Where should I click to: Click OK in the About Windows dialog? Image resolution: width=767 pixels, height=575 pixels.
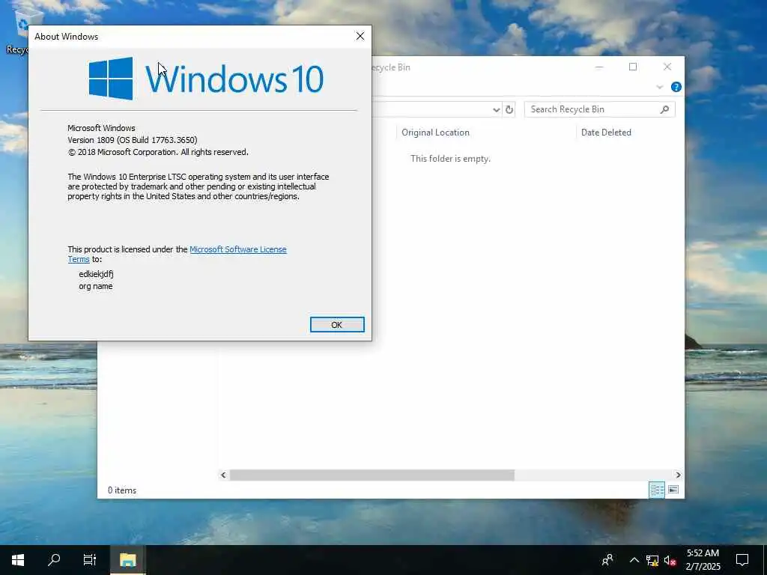[x=337, y=325]
